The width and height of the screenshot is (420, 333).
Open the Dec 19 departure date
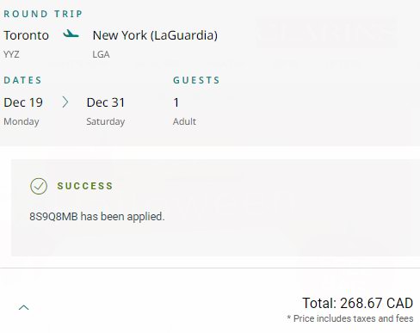click(x=23, y=102)
